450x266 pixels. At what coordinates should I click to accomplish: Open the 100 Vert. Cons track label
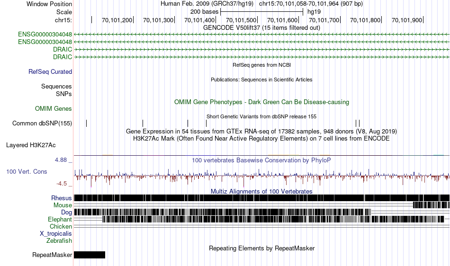[27, 171]
